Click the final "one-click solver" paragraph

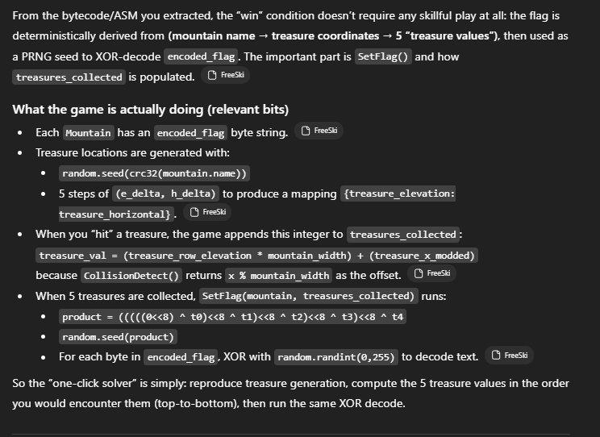point(290,391)
